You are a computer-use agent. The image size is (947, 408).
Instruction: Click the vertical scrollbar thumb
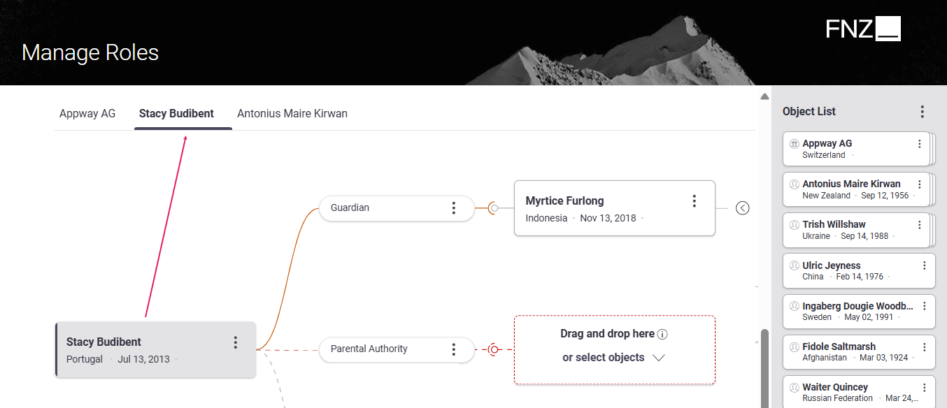click(x=764, y=368)
